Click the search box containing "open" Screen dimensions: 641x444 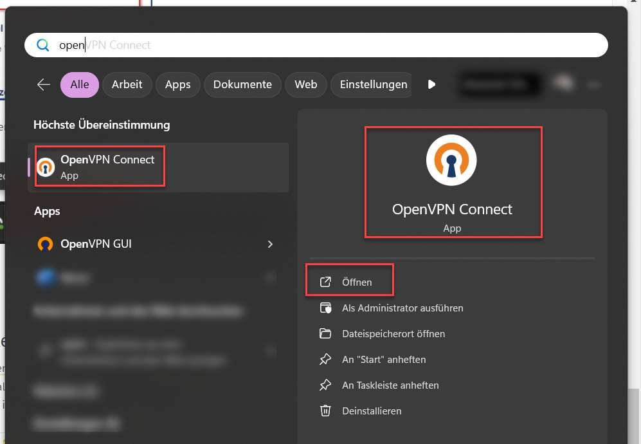[x=316, y=45]
